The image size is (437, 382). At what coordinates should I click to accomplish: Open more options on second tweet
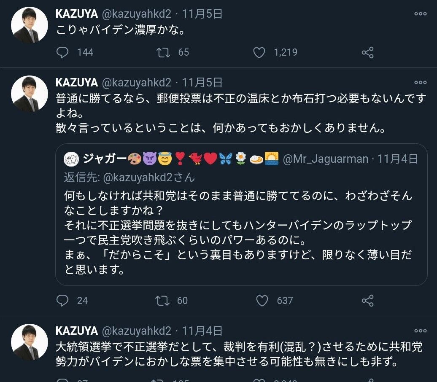420,83
